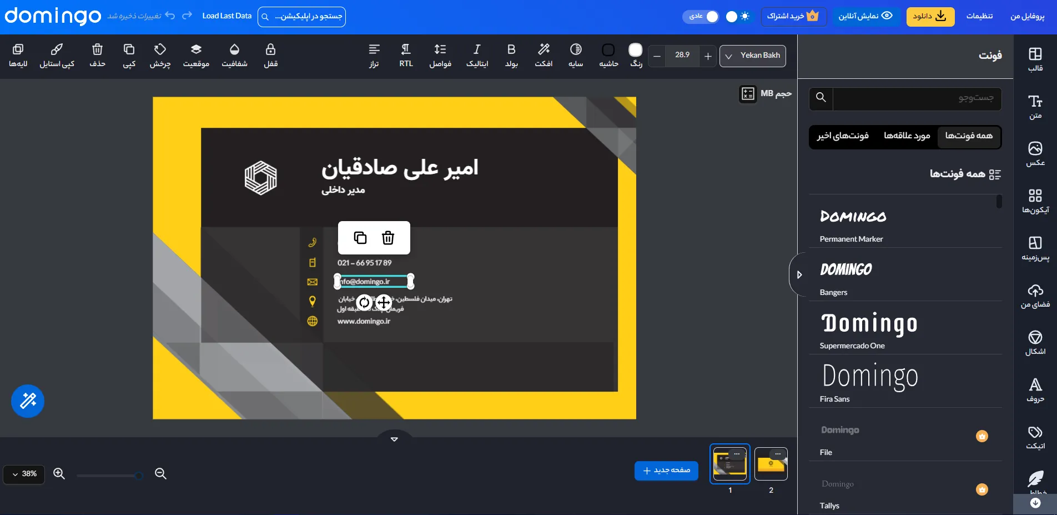The height and width of the screenshot is (515, 1057).
Task: Delete element from floating popup trash
Action: pyautogui.click(x=388, y=238)
